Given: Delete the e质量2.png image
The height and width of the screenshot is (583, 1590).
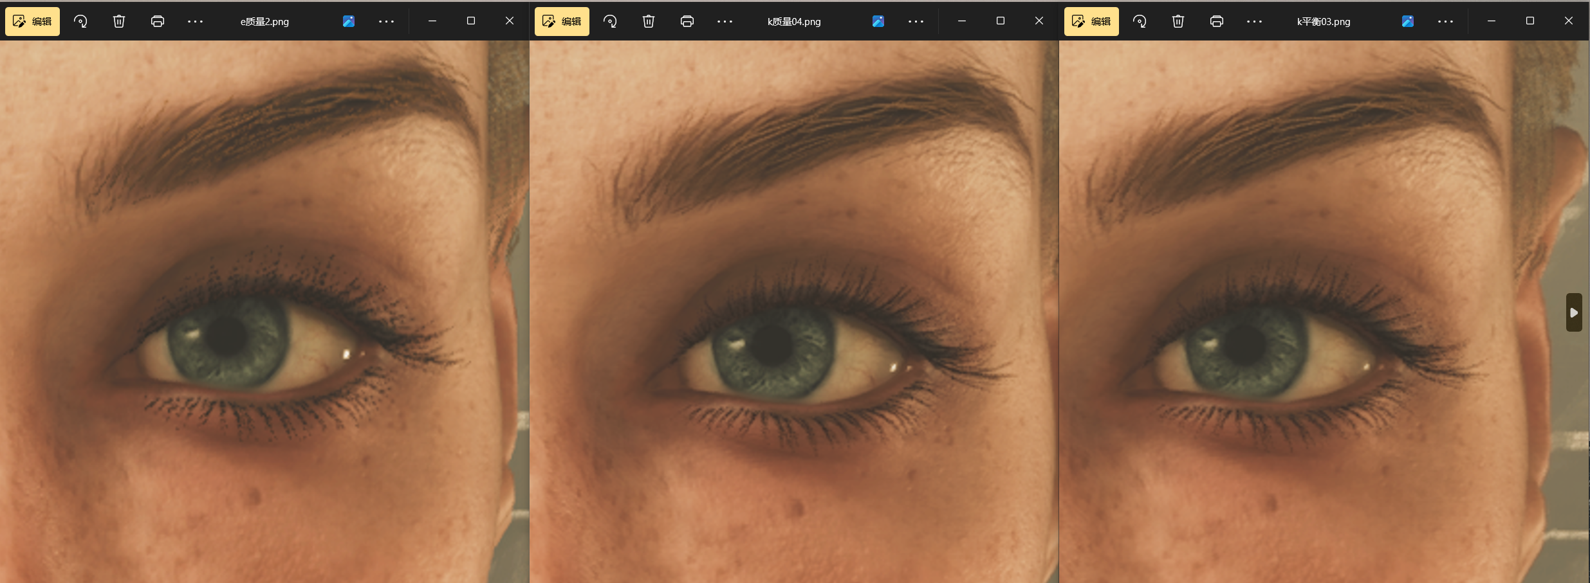Looking at the screenshot, I should [119, 21].
